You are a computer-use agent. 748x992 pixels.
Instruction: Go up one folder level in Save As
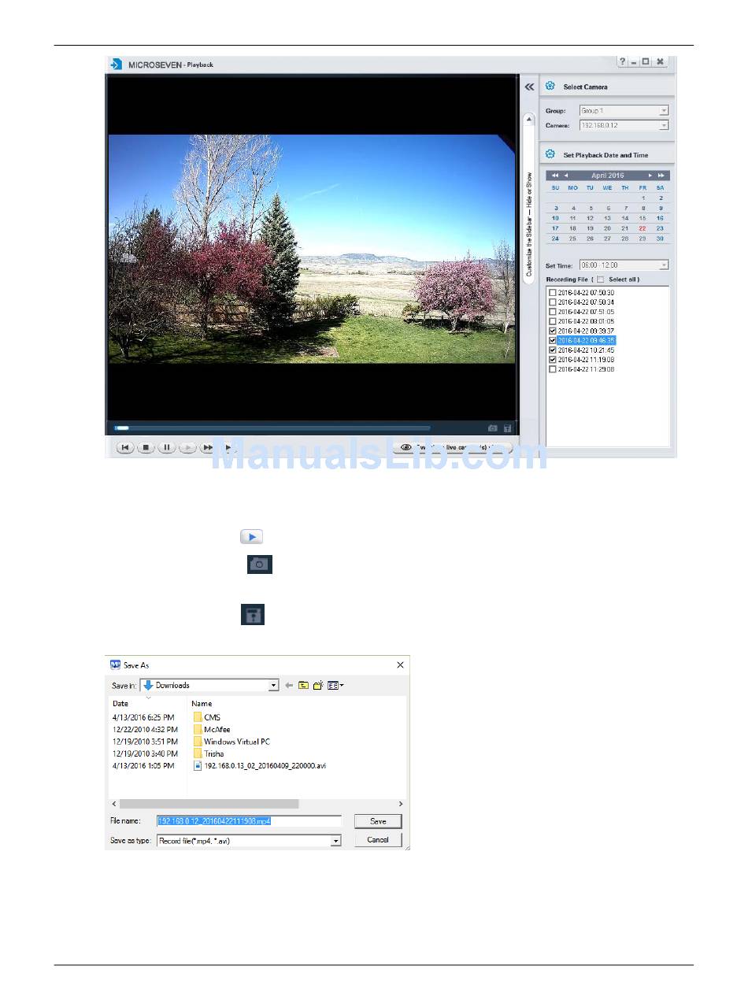303,686
